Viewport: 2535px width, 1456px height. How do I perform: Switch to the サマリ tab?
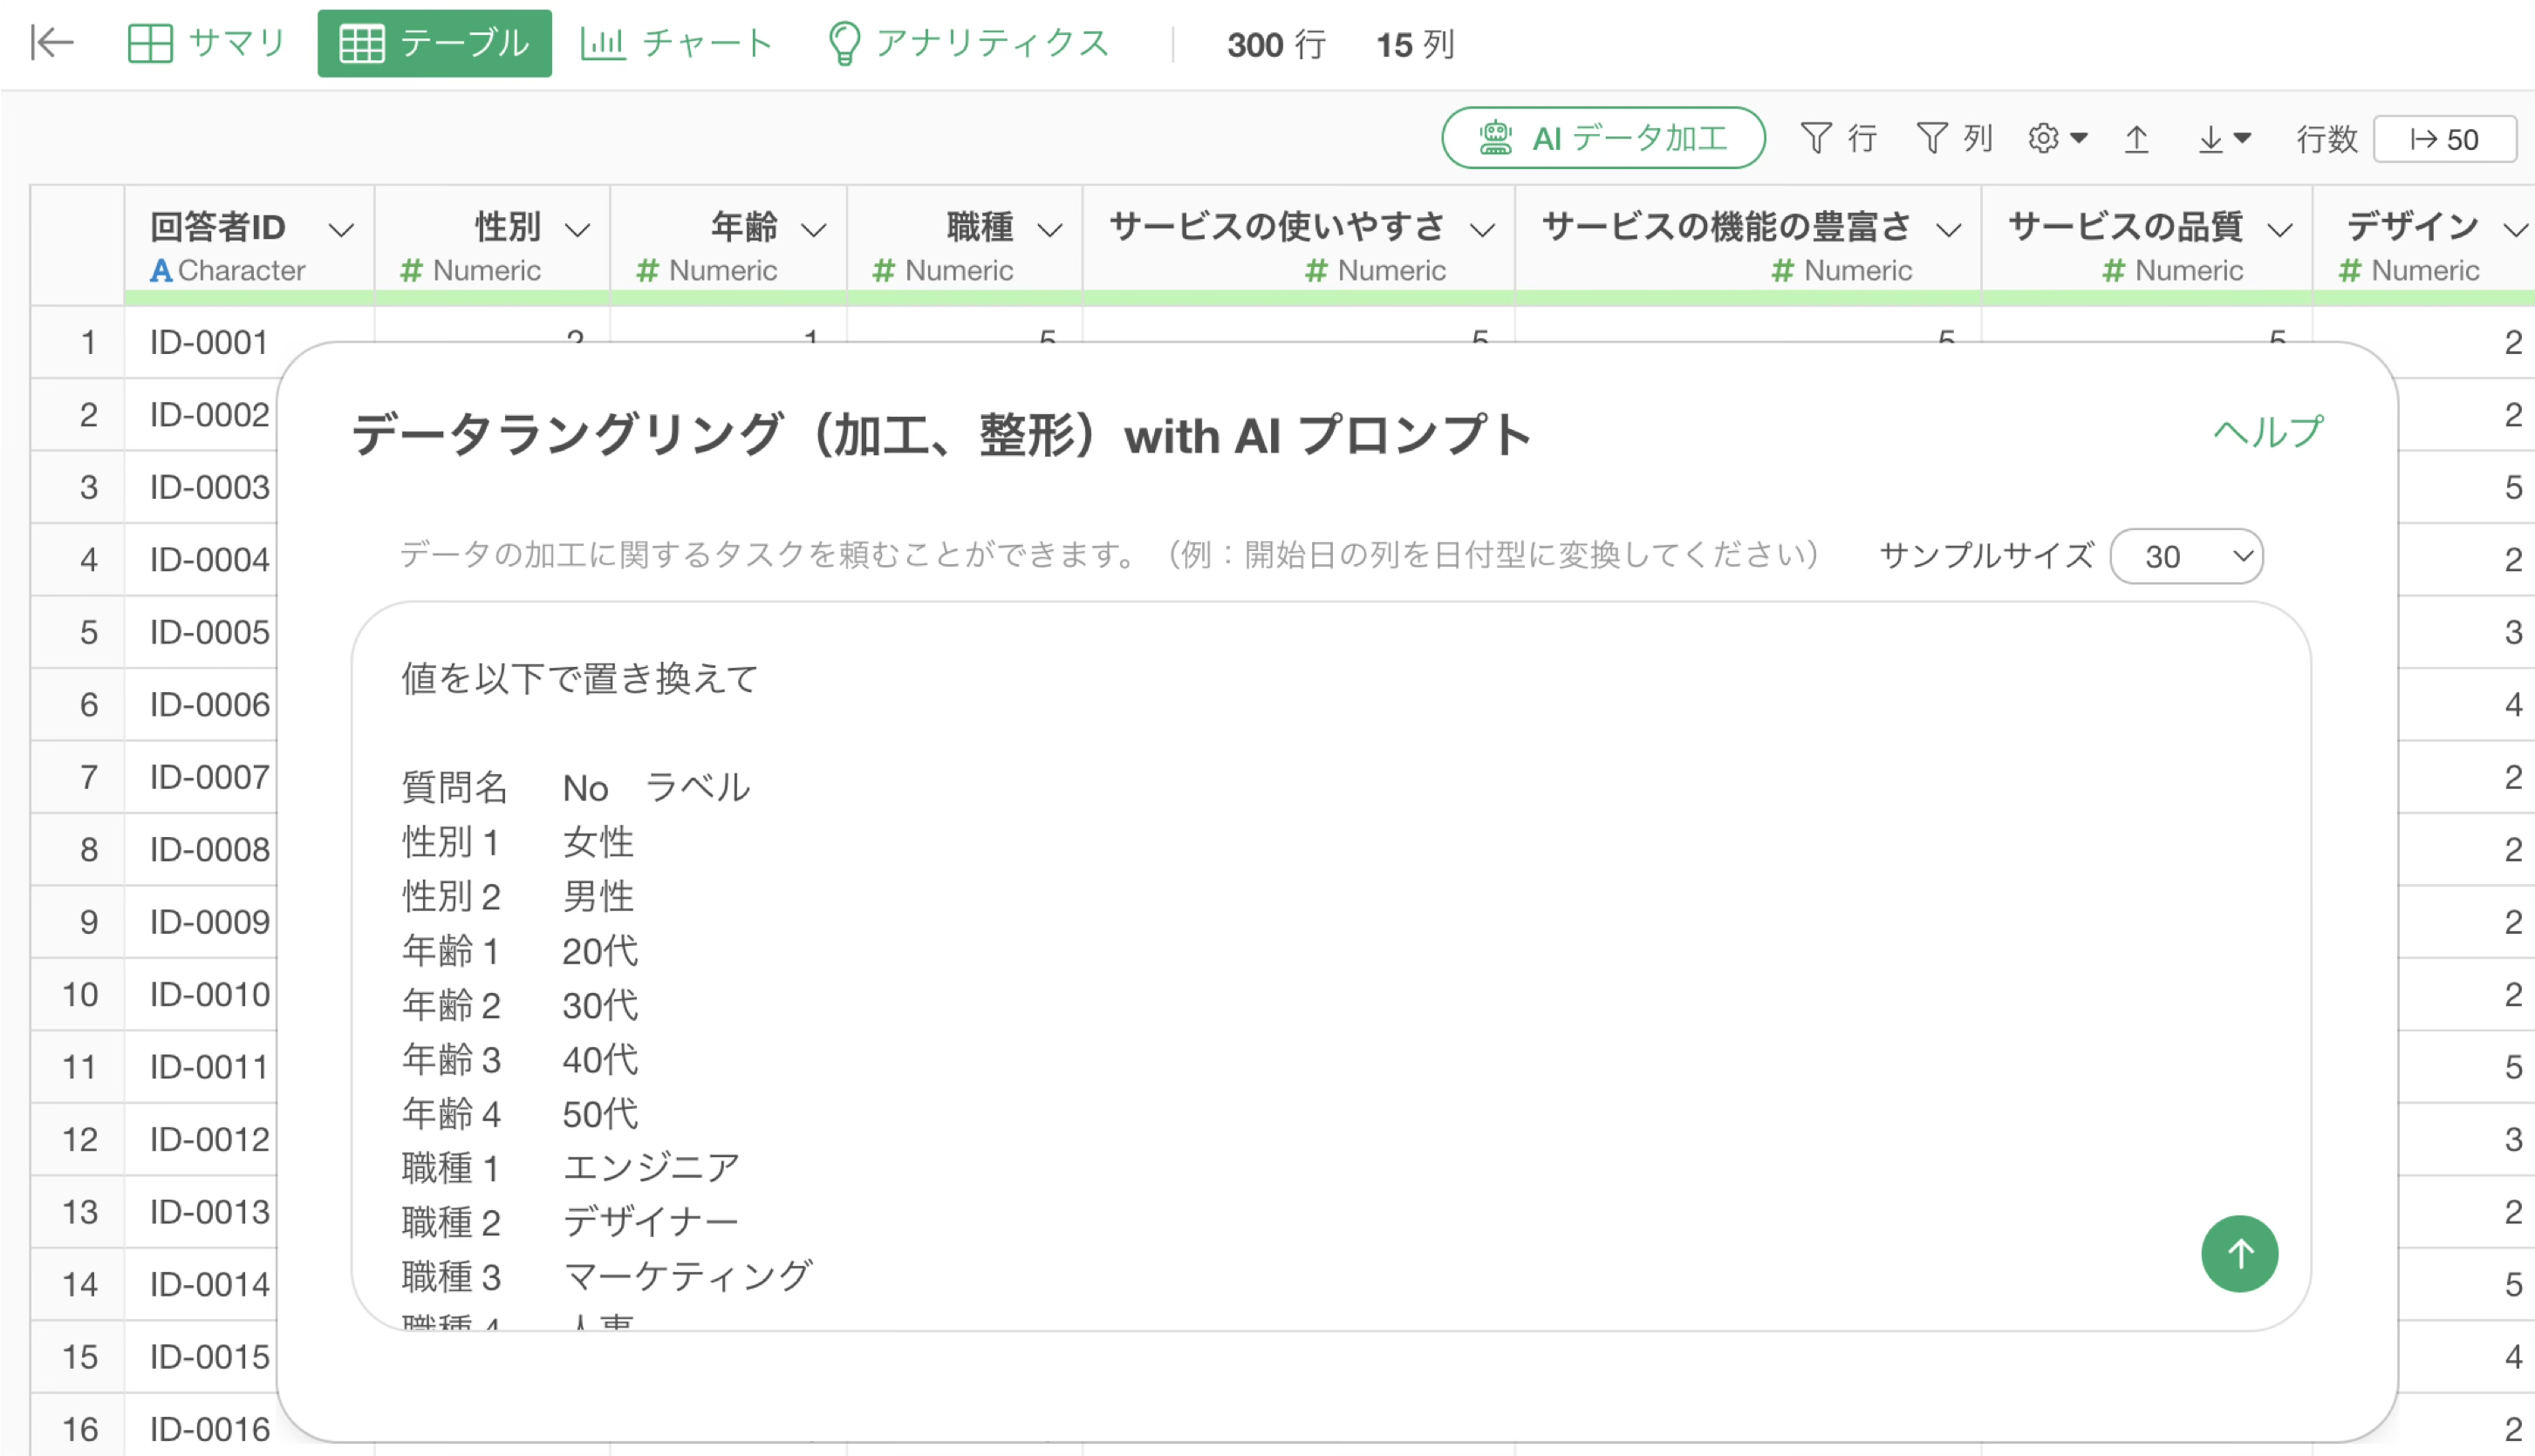coord(207,43)
